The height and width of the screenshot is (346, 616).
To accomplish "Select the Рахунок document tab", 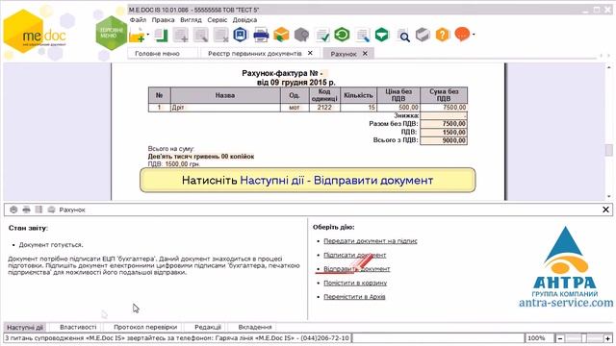I will pyautogui.click(x=344, y=54).
